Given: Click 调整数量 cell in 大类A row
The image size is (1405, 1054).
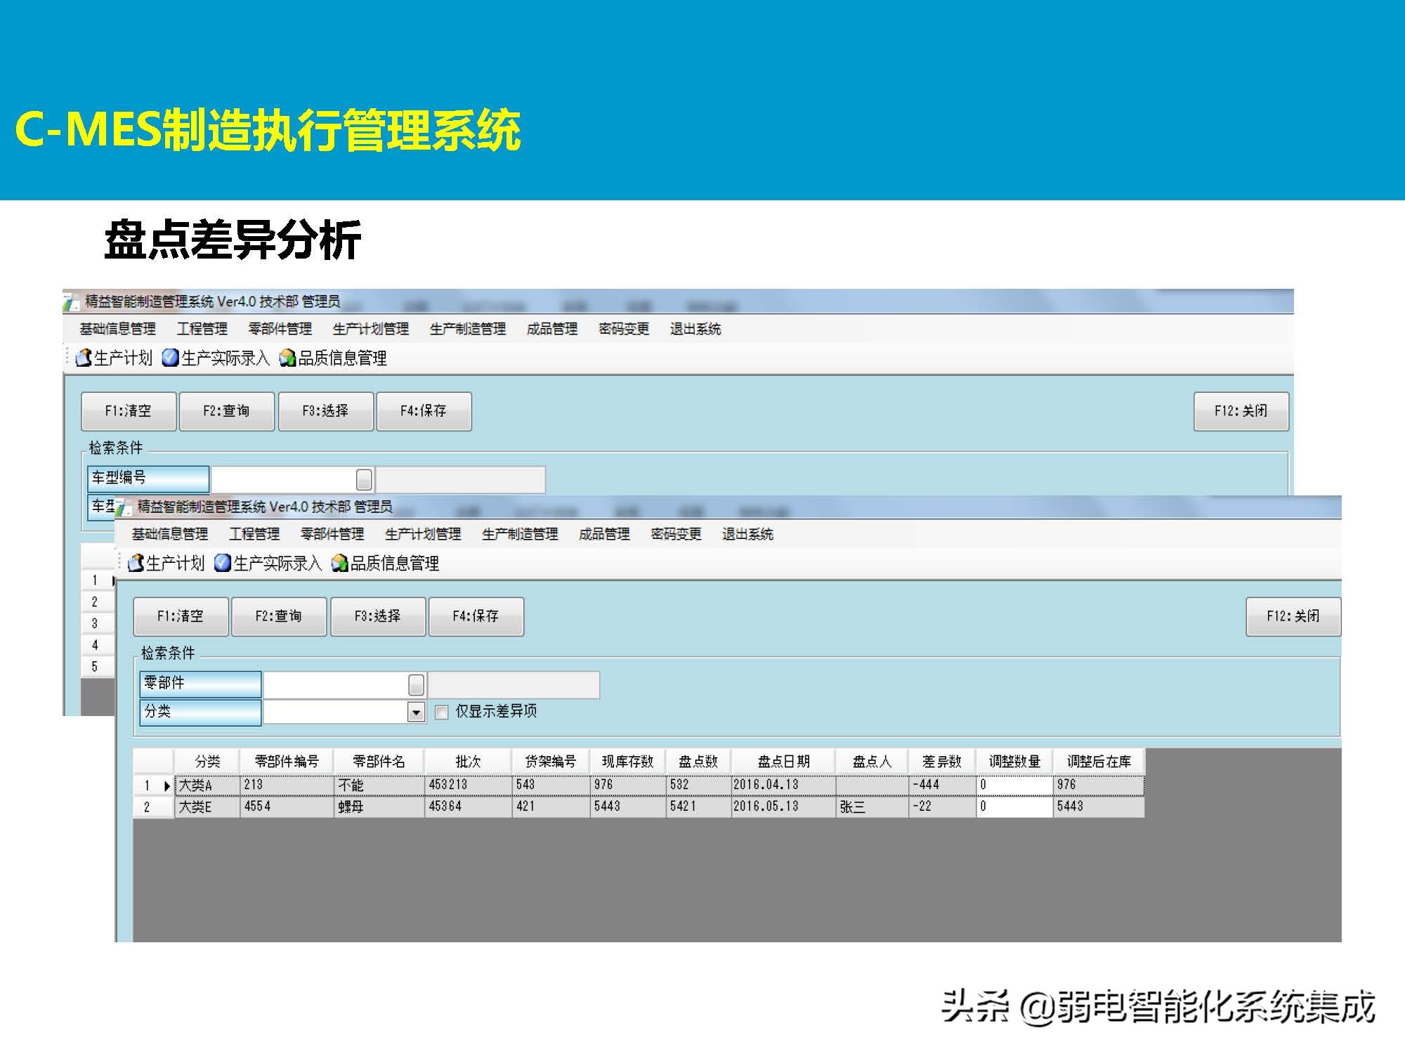Looking at the screenshot, I should (x=1014, y=784).
